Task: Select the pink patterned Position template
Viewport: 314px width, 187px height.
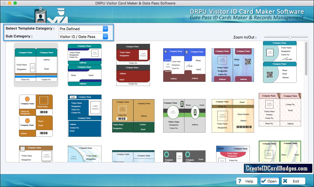Action: pos(280,110)
